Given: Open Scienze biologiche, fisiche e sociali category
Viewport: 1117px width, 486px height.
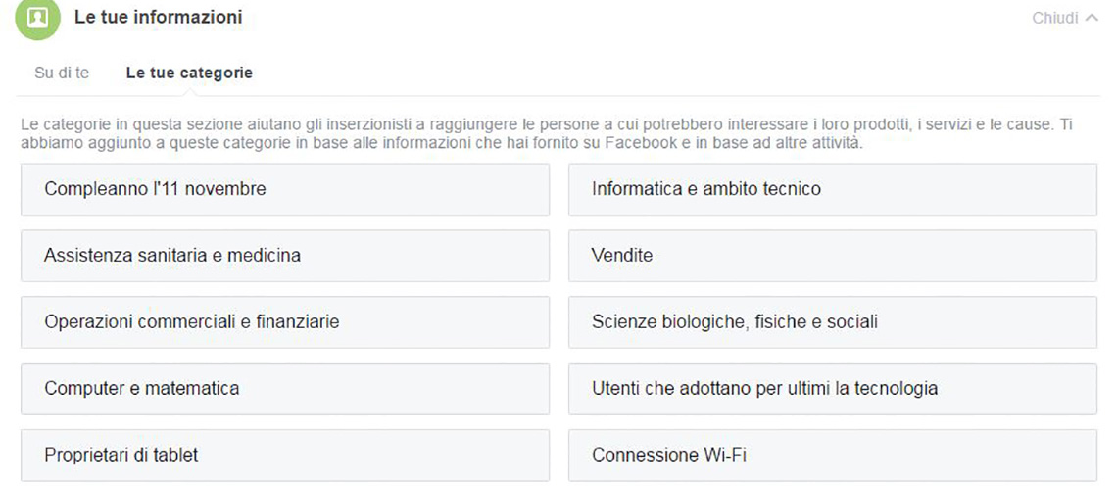Looking at the screenshot, I should coord(833,322).
